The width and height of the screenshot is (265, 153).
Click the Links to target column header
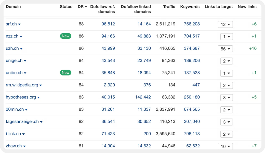click(219, 7)
